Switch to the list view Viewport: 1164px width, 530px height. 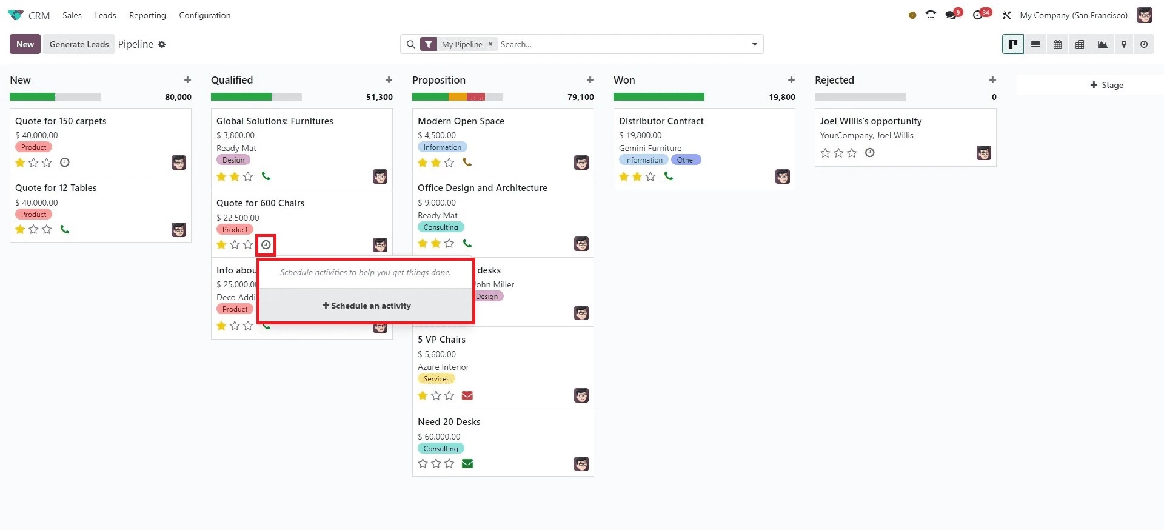[x=1035, y=44]
